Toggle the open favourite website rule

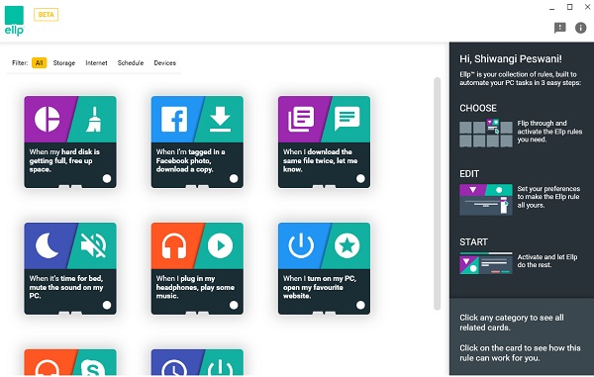360,305
